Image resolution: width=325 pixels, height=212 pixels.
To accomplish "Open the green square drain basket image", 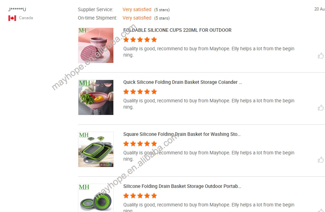I will [x=96, y=149].
